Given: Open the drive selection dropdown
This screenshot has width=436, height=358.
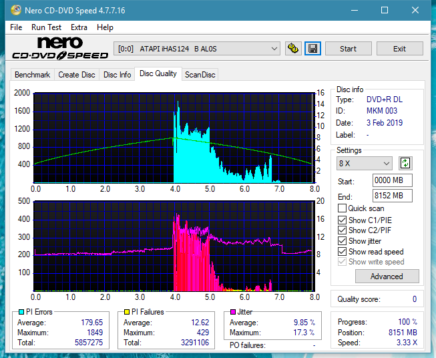Looking at the screenshot, I should 197,49.
